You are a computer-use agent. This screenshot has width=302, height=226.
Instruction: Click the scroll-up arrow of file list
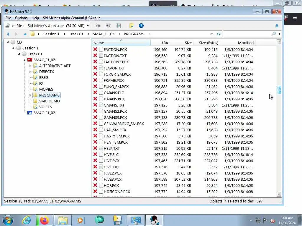point(279,42)
